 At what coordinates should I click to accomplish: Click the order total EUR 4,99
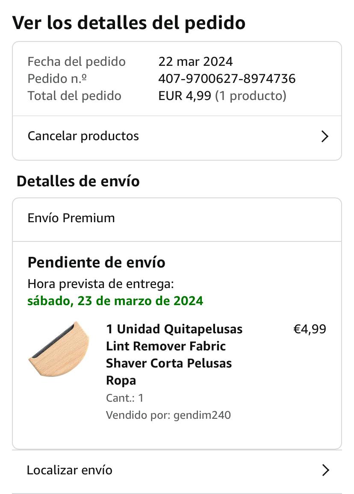click(x=185, y=96)
